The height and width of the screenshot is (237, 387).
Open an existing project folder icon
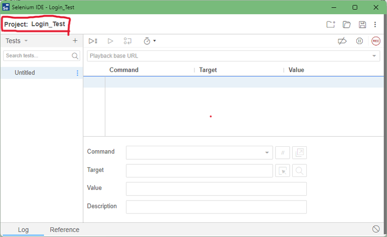coord(347,24)
